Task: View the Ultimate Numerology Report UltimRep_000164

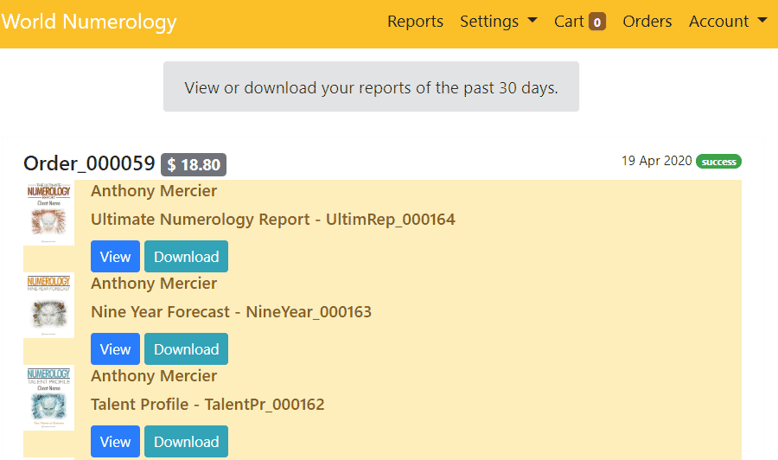Action: tap(115, 257)
